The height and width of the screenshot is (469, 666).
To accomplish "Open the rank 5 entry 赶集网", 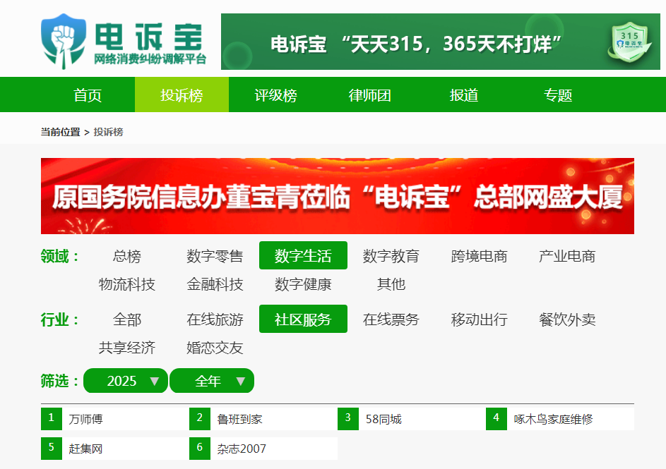I will 114,449.
